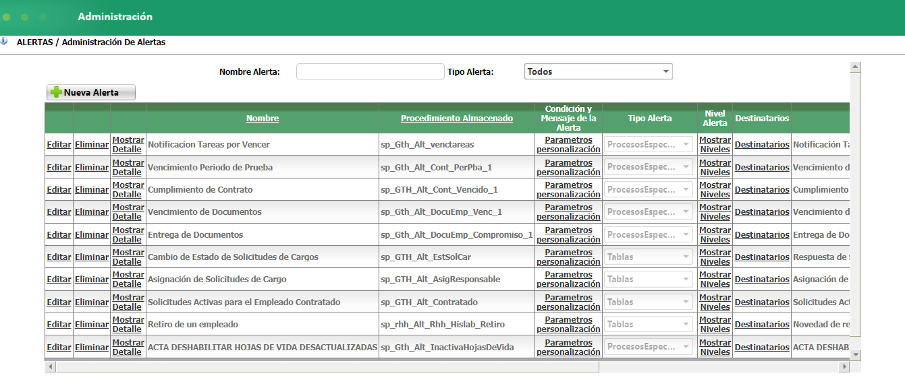Click the Nueva Alerta button
The height and width of the screenshot is (392, 905).
pyautogui.click(x=91, y=92)
